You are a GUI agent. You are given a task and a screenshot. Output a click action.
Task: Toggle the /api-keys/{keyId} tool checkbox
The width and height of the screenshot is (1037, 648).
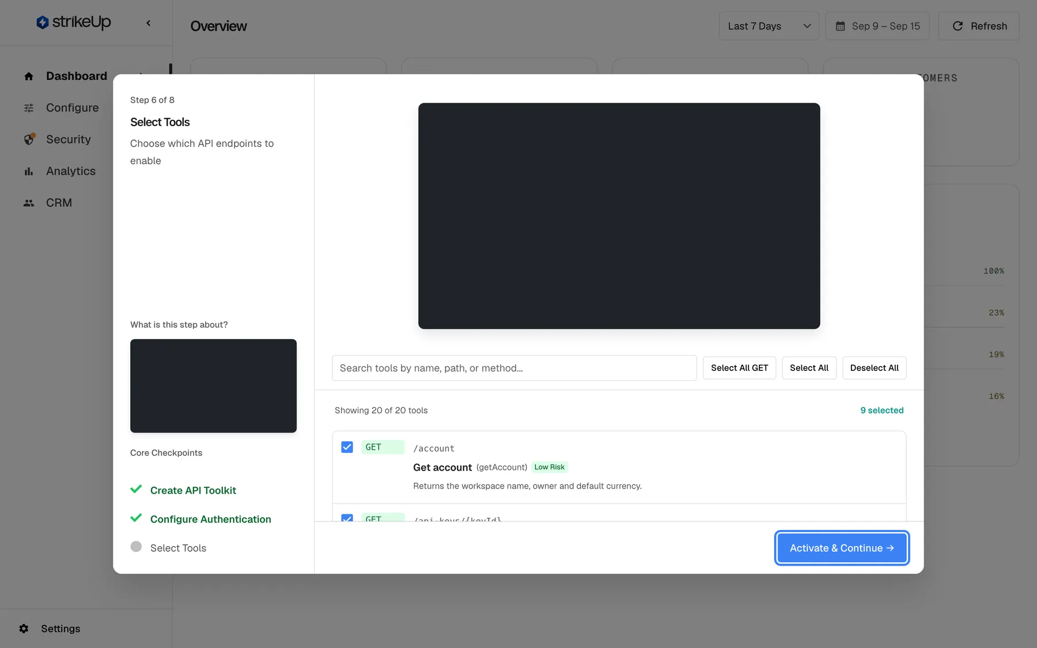[347, 518]
